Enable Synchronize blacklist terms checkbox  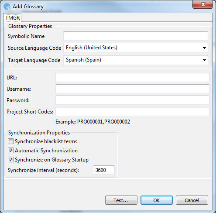tap(10, 141)
